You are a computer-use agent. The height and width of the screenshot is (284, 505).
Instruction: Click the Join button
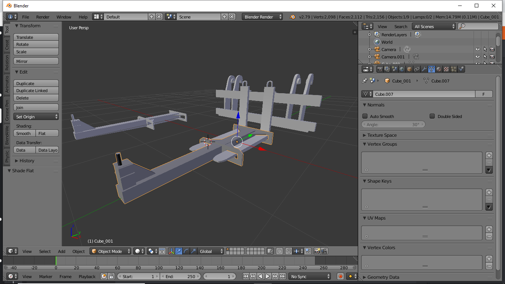[36, 107]
